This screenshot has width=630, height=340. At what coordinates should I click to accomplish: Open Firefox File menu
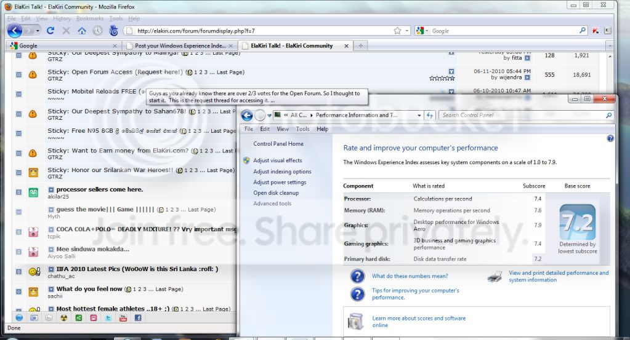[x=12, y=18]
